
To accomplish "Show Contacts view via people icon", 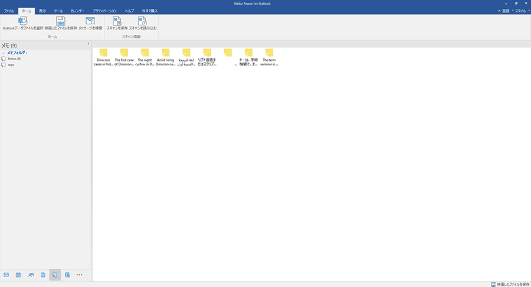I will click(31, 275).
